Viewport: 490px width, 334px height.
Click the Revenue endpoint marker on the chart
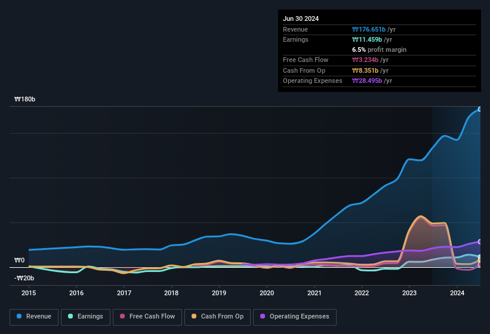coord(480,109)
